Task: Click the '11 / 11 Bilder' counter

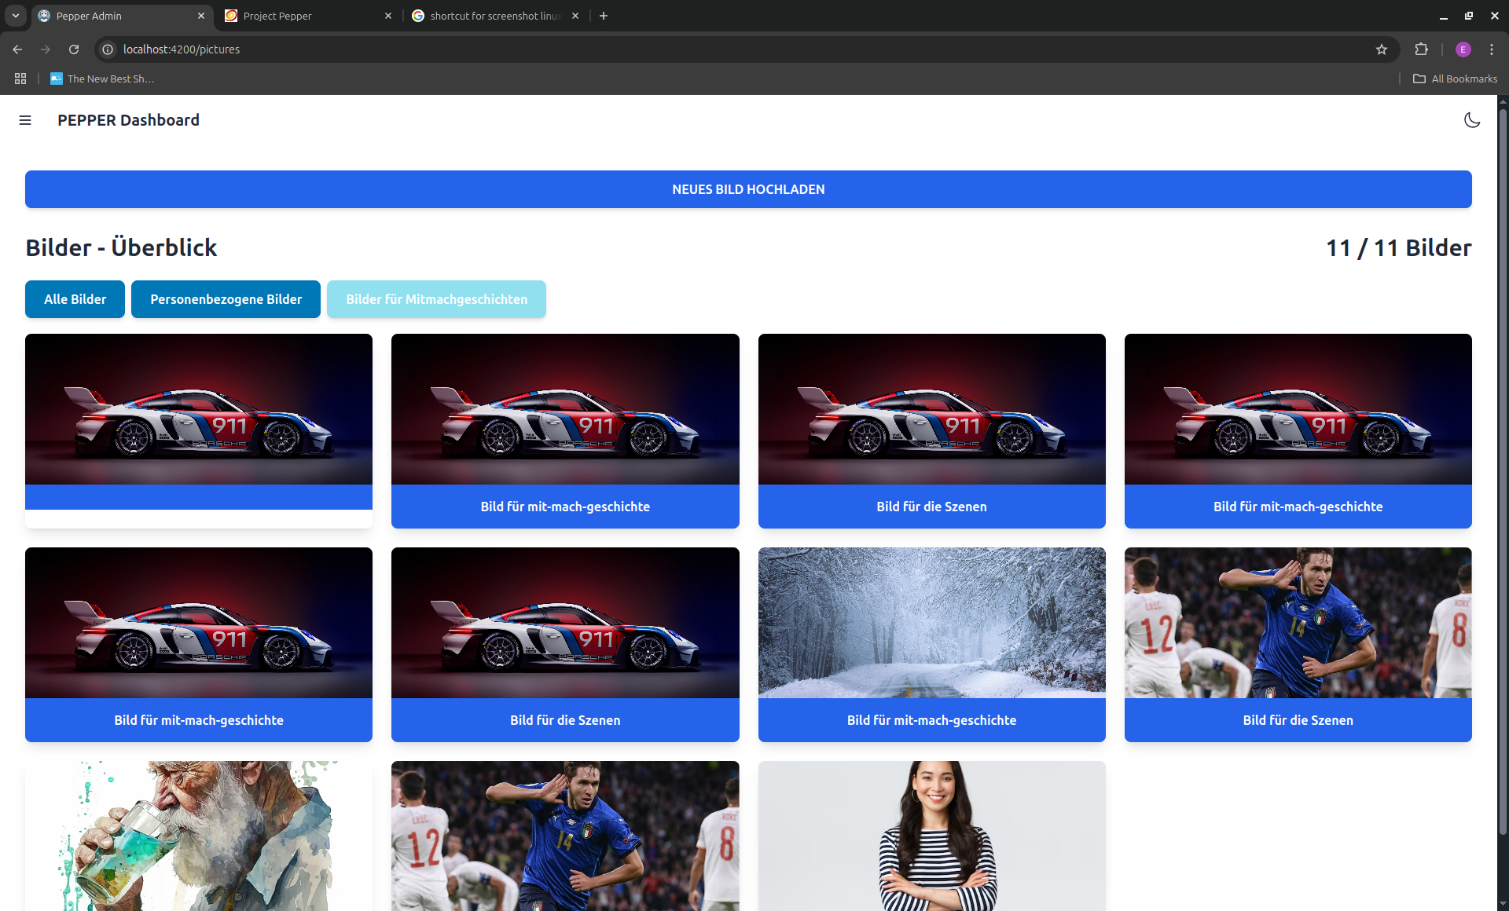Action: [1398, 248]
